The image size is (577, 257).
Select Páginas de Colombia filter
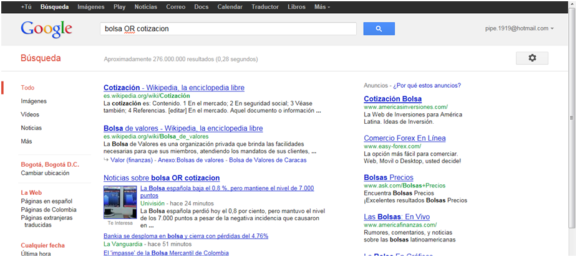pos(49,210)
